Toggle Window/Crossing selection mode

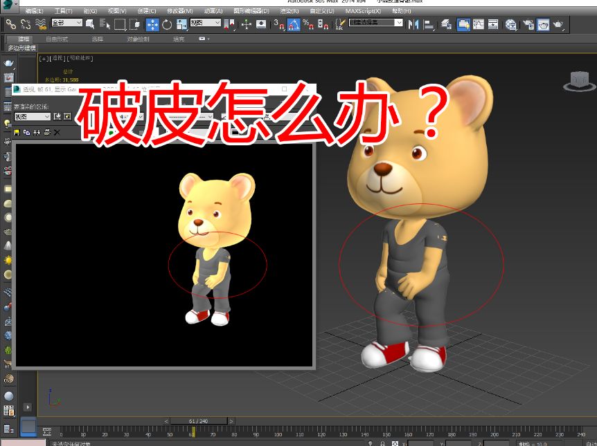click(134, 24)
